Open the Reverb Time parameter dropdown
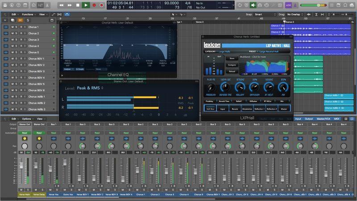The width and height of the screenshot is (357, 201). click(225, 101)
